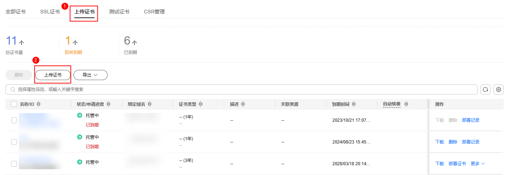Sort by 状态/申请进度 sort icon
Screen dimensions: 508x175
[x=108, y=104]
